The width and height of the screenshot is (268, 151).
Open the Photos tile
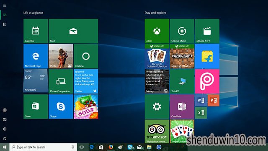(61, 56)
